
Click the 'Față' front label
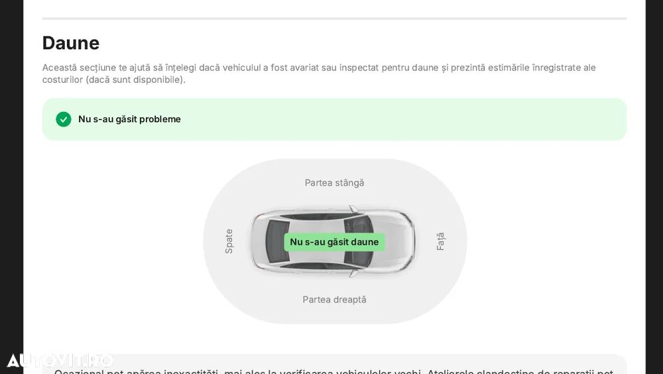click(440, 241)
